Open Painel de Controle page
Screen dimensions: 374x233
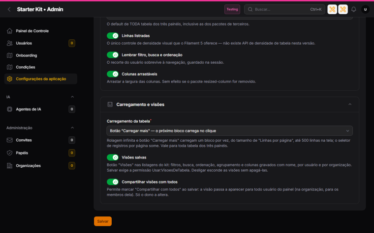point(40,31)
